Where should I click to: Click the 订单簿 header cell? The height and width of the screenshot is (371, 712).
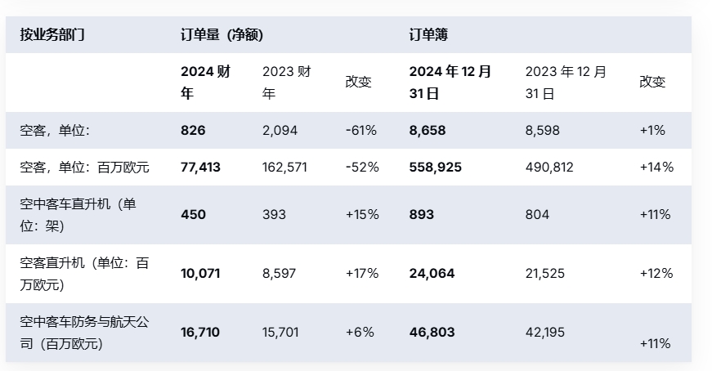(428, 35)
